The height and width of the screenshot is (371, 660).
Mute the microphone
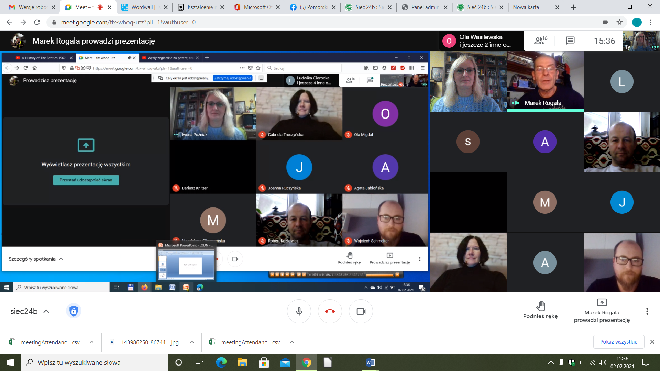pyautogui.click(x=299, y=311)
